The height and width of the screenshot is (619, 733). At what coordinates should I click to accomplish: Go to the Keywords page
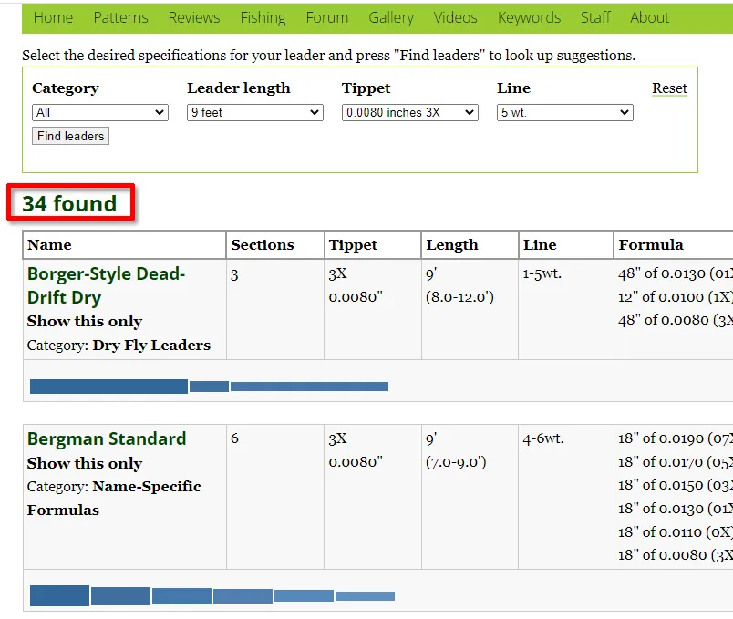coord(529,17)
